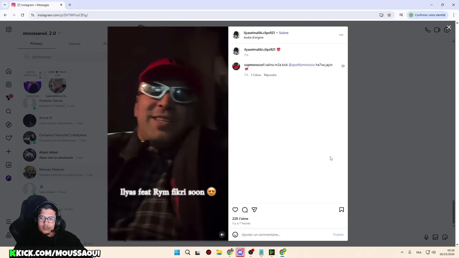Focus the Ajouter un commentaire field
459x258 pixels.
point(285,235)
